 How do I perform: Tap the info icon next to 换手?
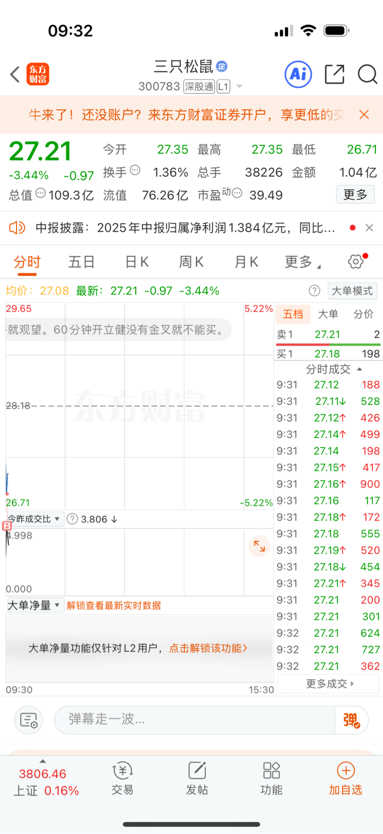click(x=135, y=170)
